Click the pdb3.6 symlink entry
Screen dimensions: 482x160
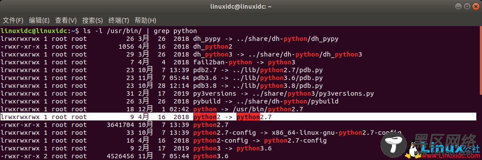click(257, 78)
